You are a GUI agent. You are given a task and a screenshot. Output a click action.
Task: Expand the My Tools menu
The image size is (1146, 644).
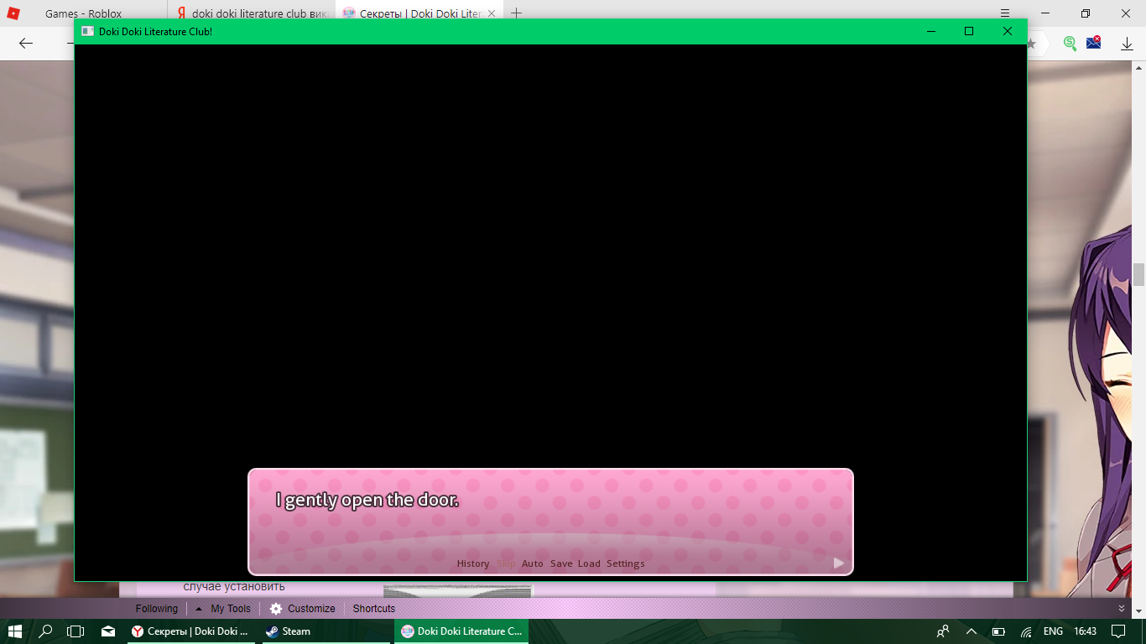click(222, 609)
